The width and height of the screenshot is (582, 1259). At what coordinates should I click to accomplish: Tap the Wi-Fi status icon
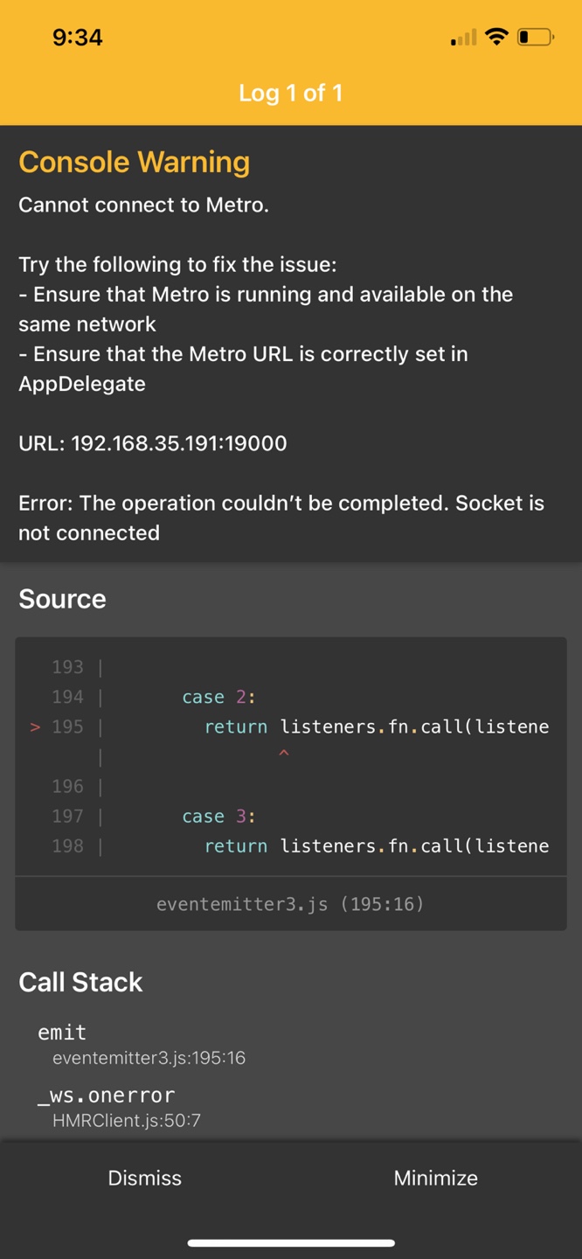click(496, 37)
